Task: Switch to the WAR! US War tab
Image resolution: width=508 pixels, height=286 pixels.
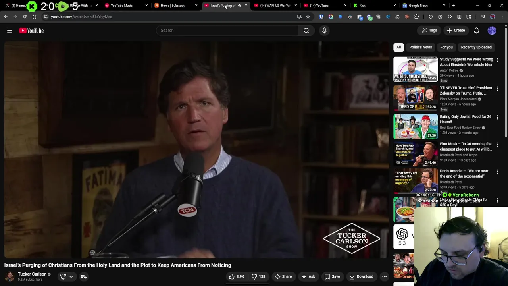Action: point(275,6)
